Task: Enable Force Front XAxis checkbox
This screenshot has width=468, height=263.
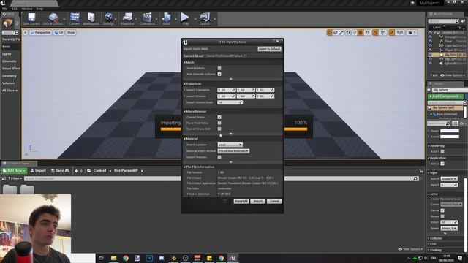Action: click(x=219, y=123)
